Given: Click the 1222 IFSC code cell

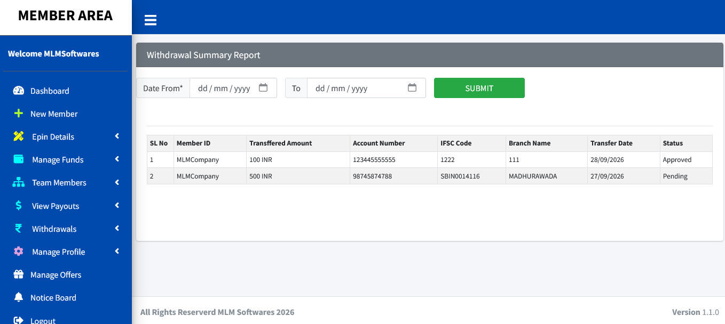Looking at the screenshot, I should 472,160.
